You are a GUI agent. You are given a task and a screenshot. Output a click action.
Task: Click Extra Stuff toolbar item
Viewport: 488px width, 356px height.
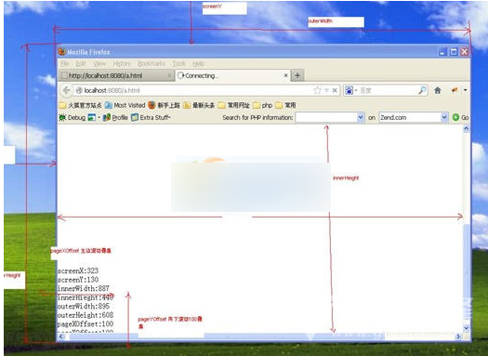151,118
